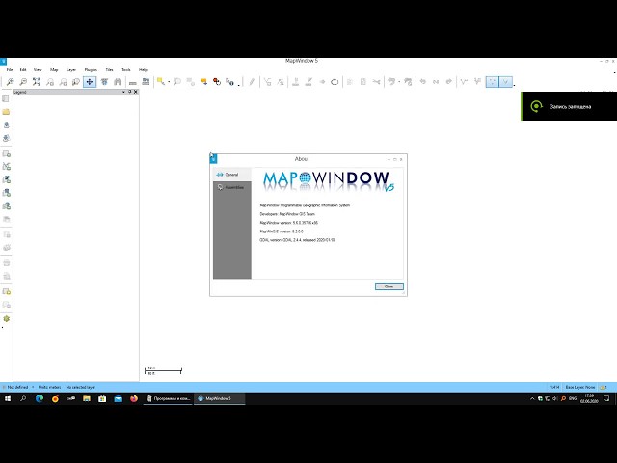
Task: Click the Add vector layer sidebar icon
Action: click(7, 166)
